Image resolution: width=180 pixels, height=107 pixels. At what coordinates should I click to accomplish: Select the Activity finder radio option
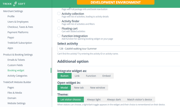tap(59, 21)
